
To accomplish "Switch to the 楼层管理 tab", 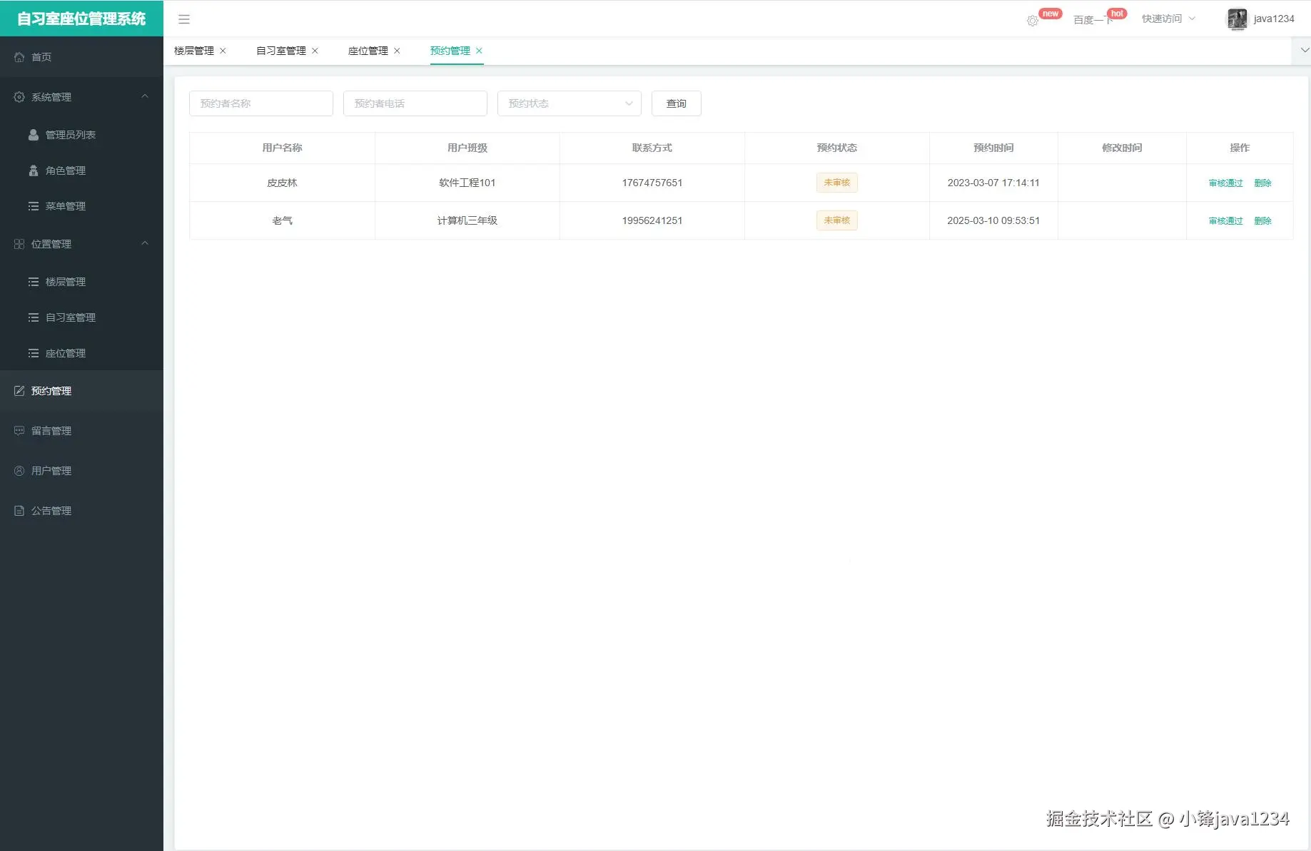I will point(194,51).
